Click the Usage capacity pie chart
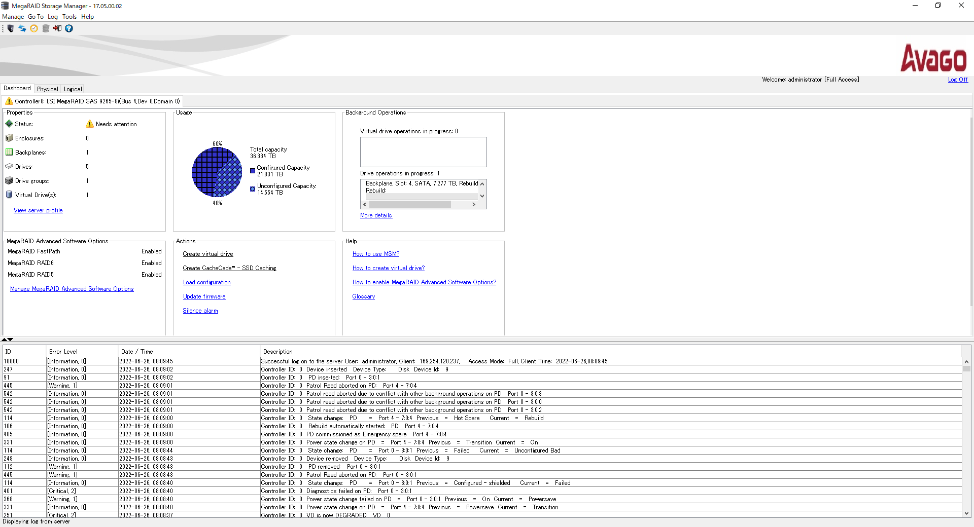The width and height of the screenshot is (974, 527). [x=217, y=172]
